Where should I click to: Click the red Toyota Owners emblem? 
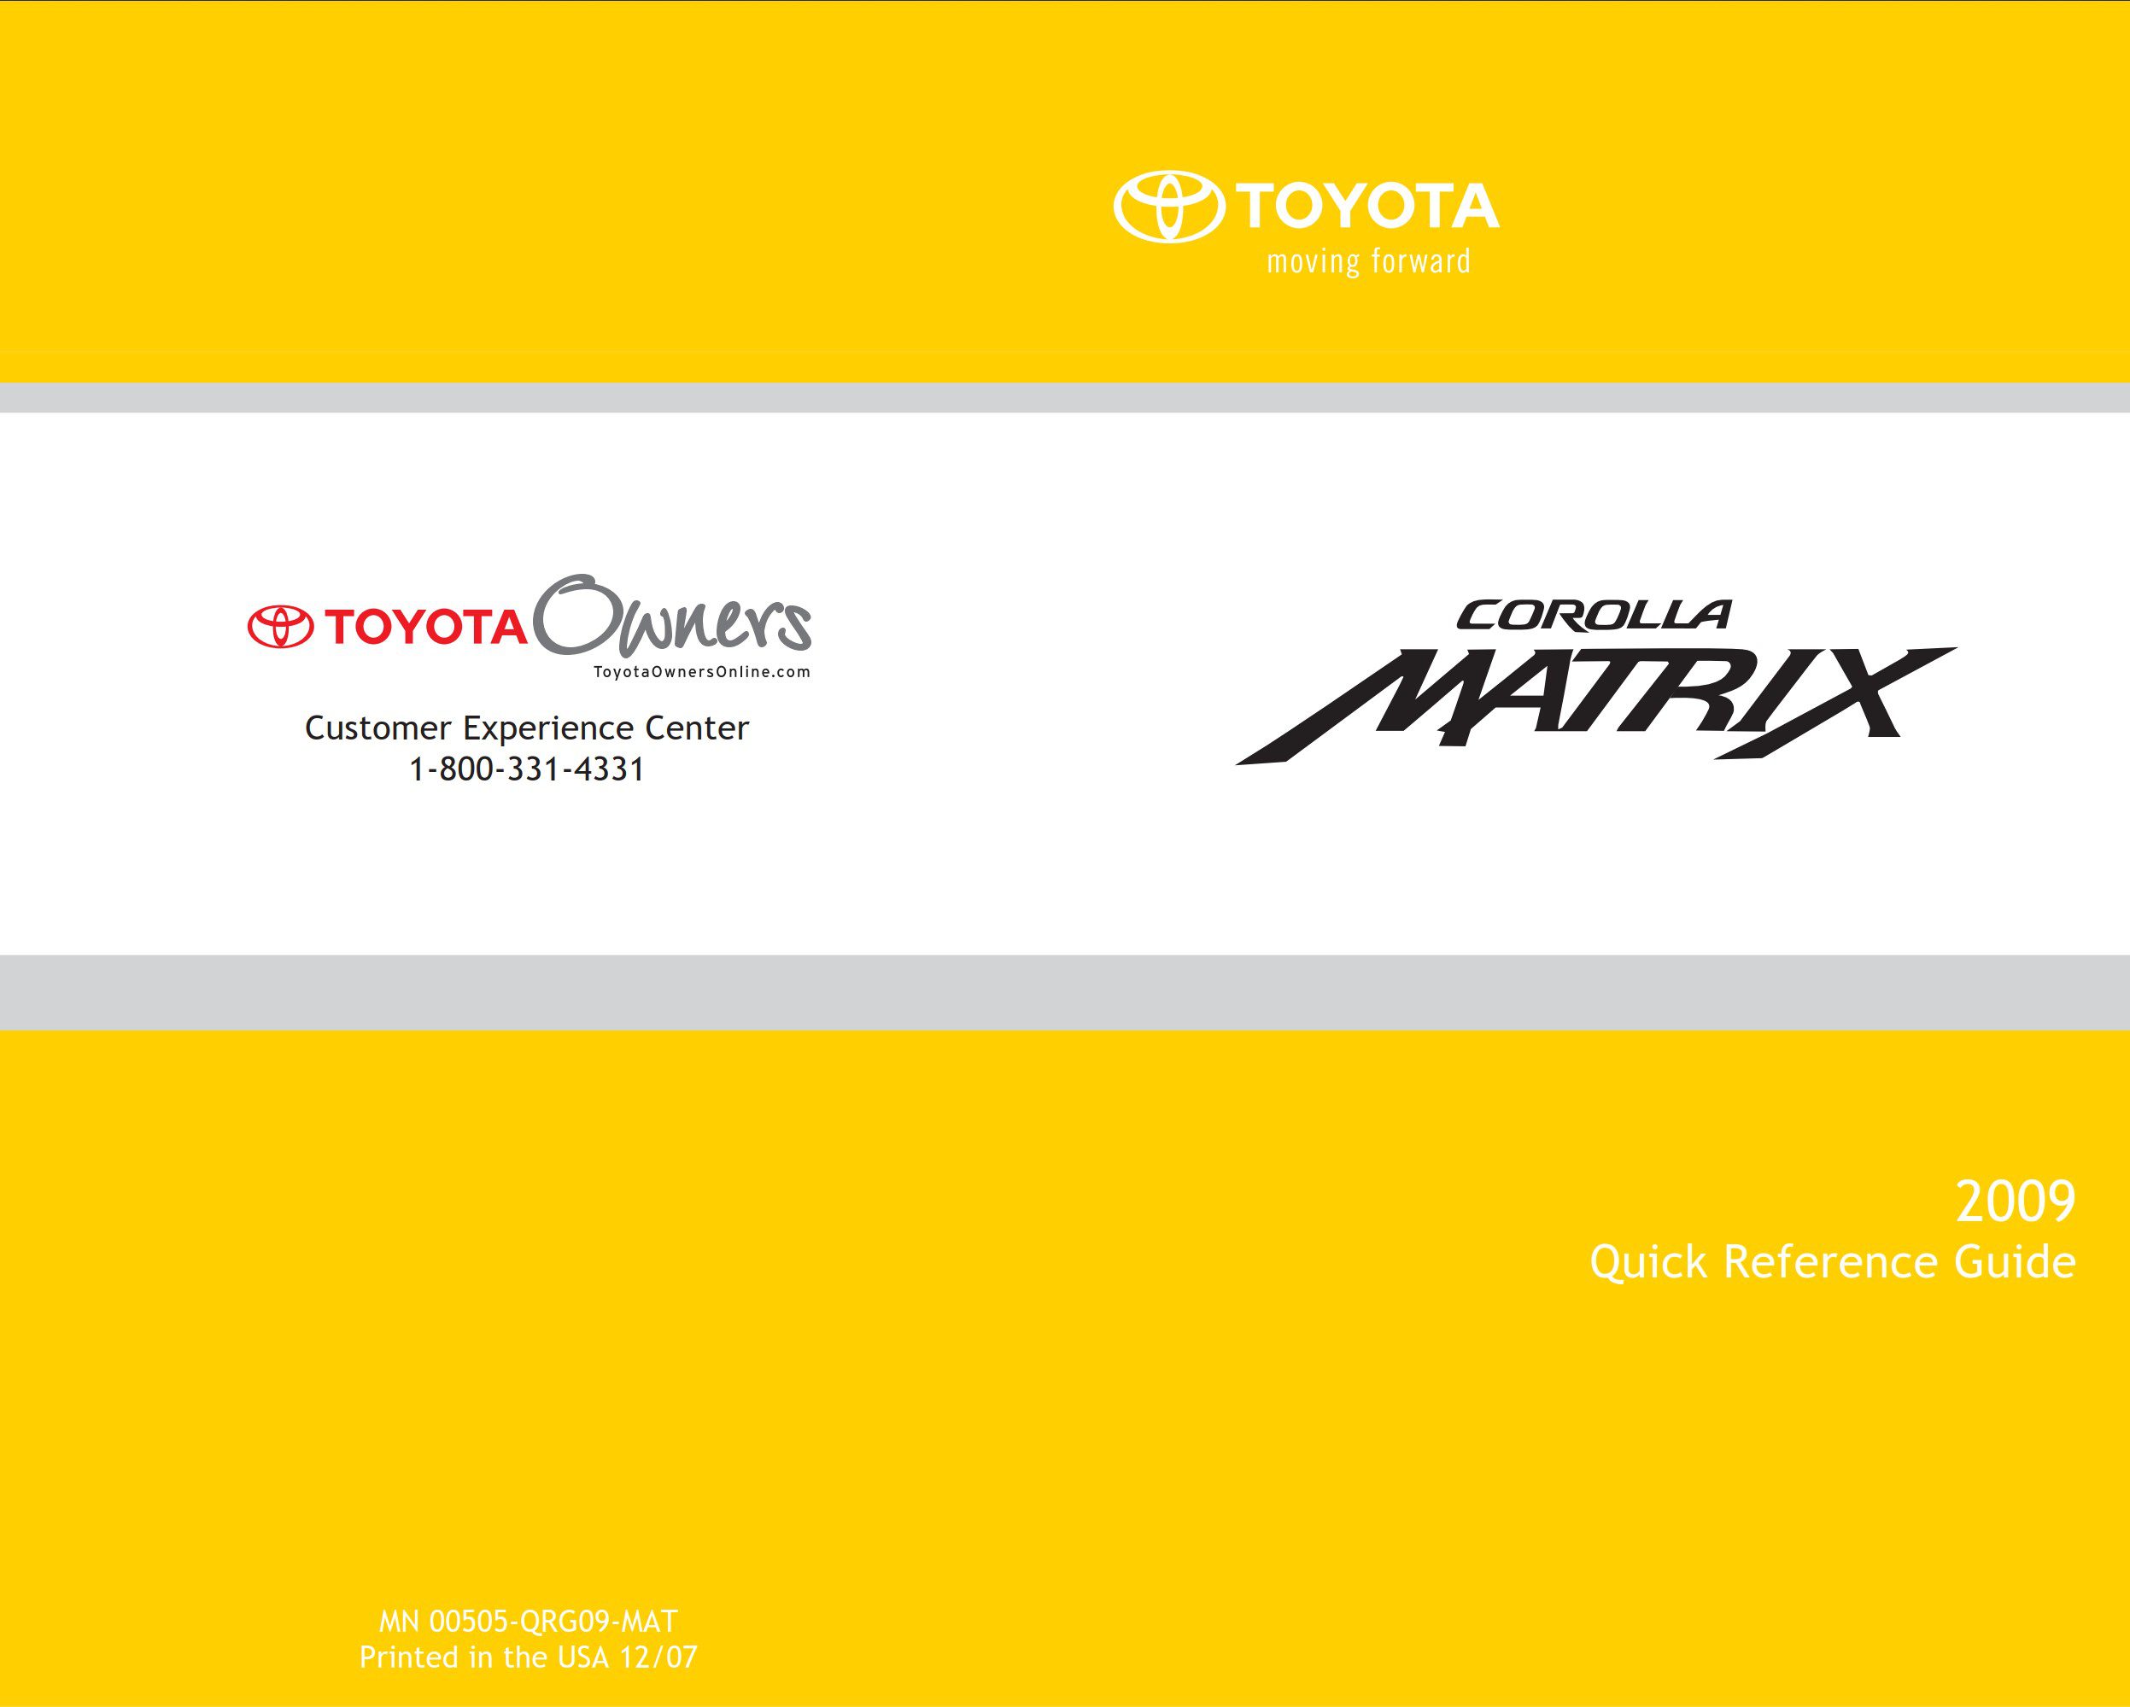click(x=281, y=626)
